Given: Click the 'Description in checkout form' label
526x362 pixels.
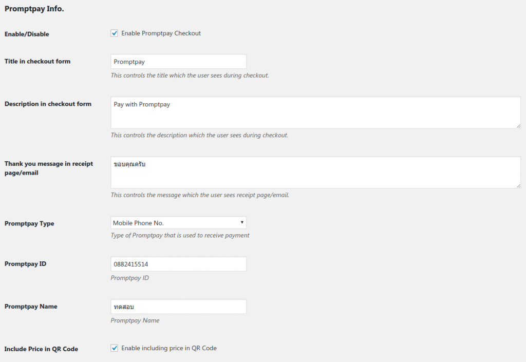Looking at the screenshot, I should click(x=48, y=104).
